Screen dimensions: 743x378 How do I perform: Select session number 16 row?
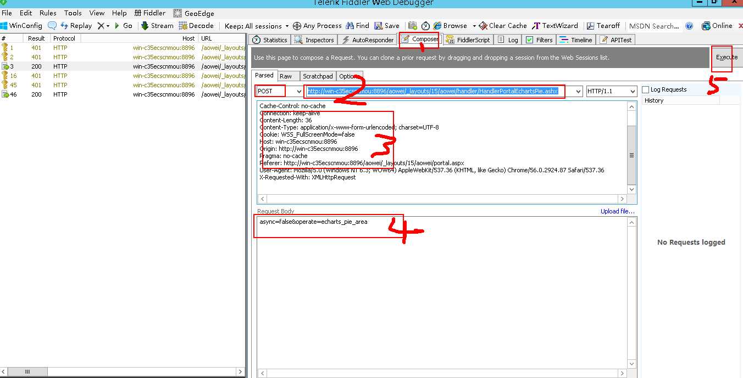123,76
